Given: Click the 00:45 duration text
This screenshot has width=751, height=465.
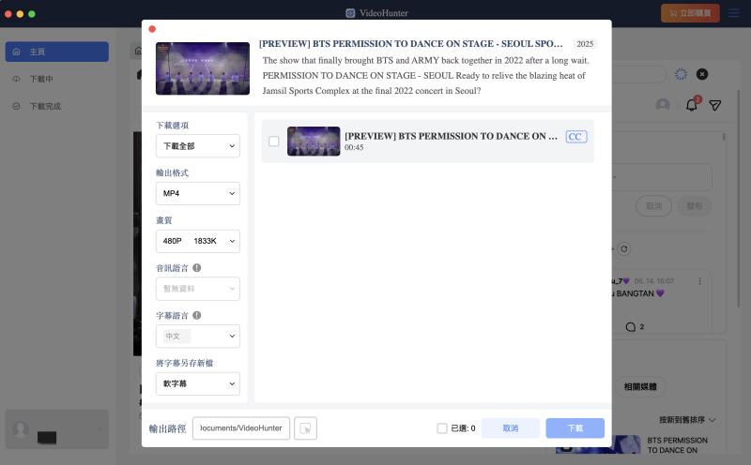Looking at the screenshot, I should pyautogui.click(x=354, y=148).
